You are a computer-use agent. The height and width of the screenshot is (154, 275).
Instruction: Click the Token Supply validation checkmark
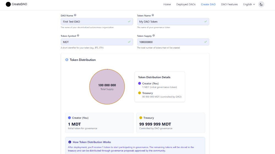(205, 42)
